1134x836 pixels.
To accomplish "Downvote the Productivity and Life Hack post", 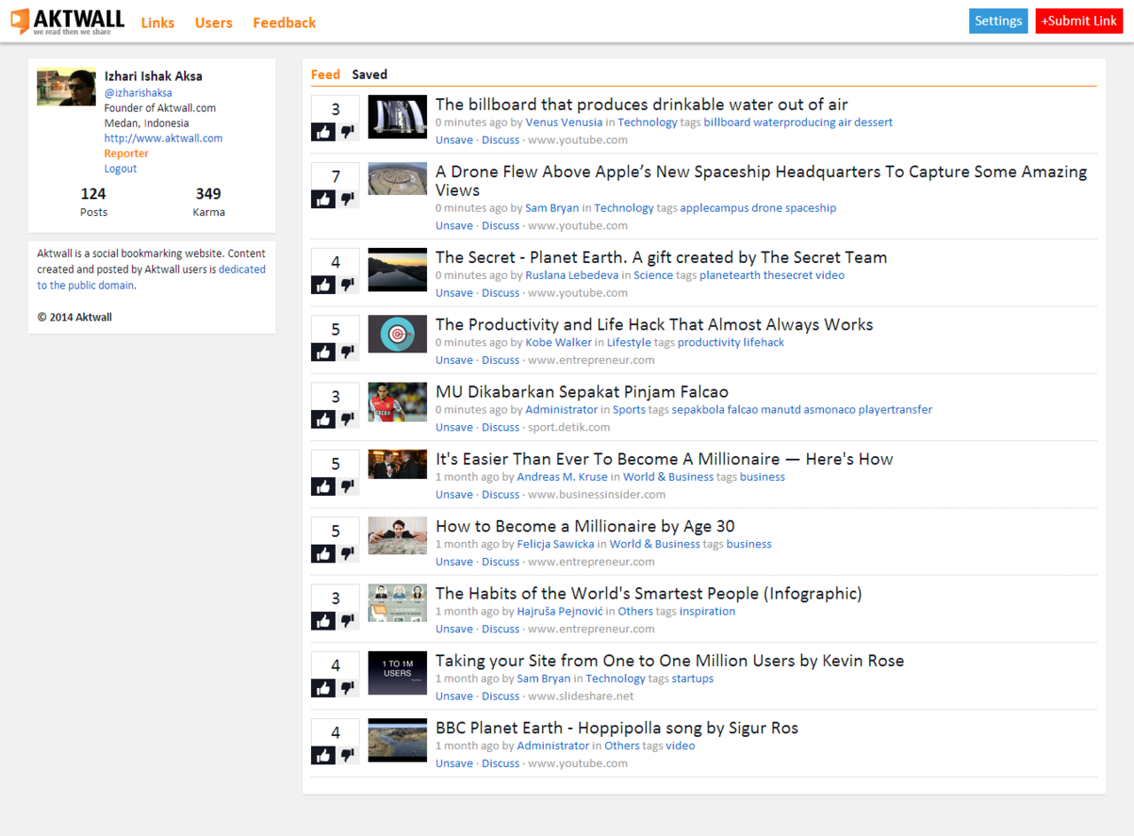I will (x=348, y=352).
